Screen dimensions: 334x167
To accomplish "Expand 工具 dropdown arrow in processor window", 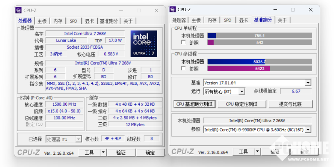I will 103,153.
